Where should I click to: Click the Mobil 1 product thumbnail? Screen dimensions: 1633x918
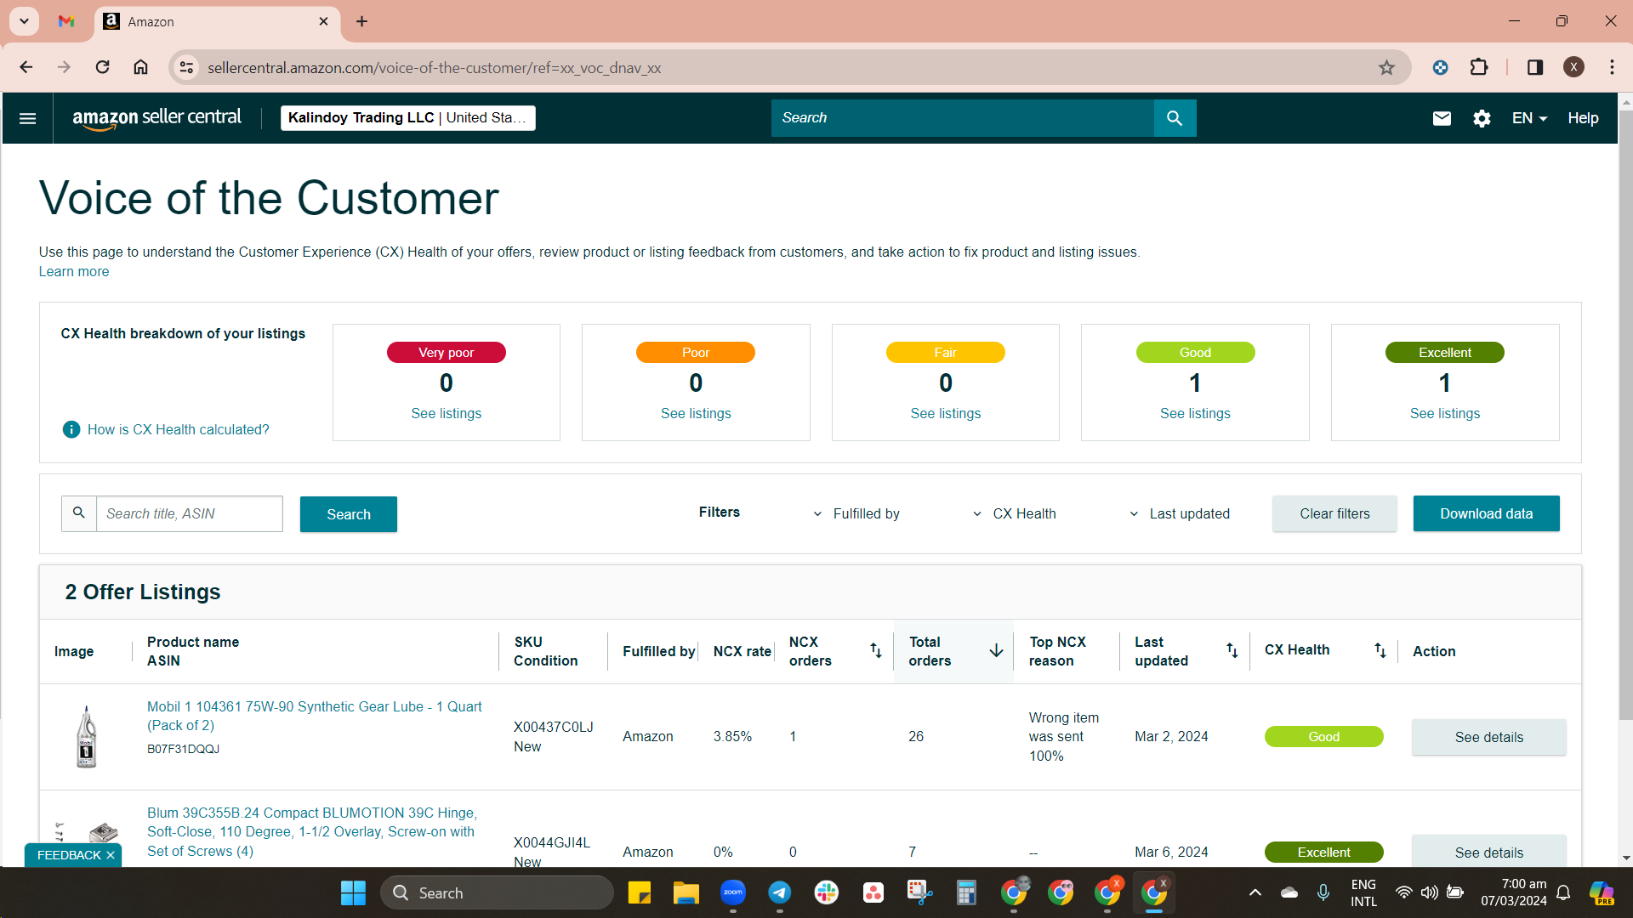coord(87,737)
